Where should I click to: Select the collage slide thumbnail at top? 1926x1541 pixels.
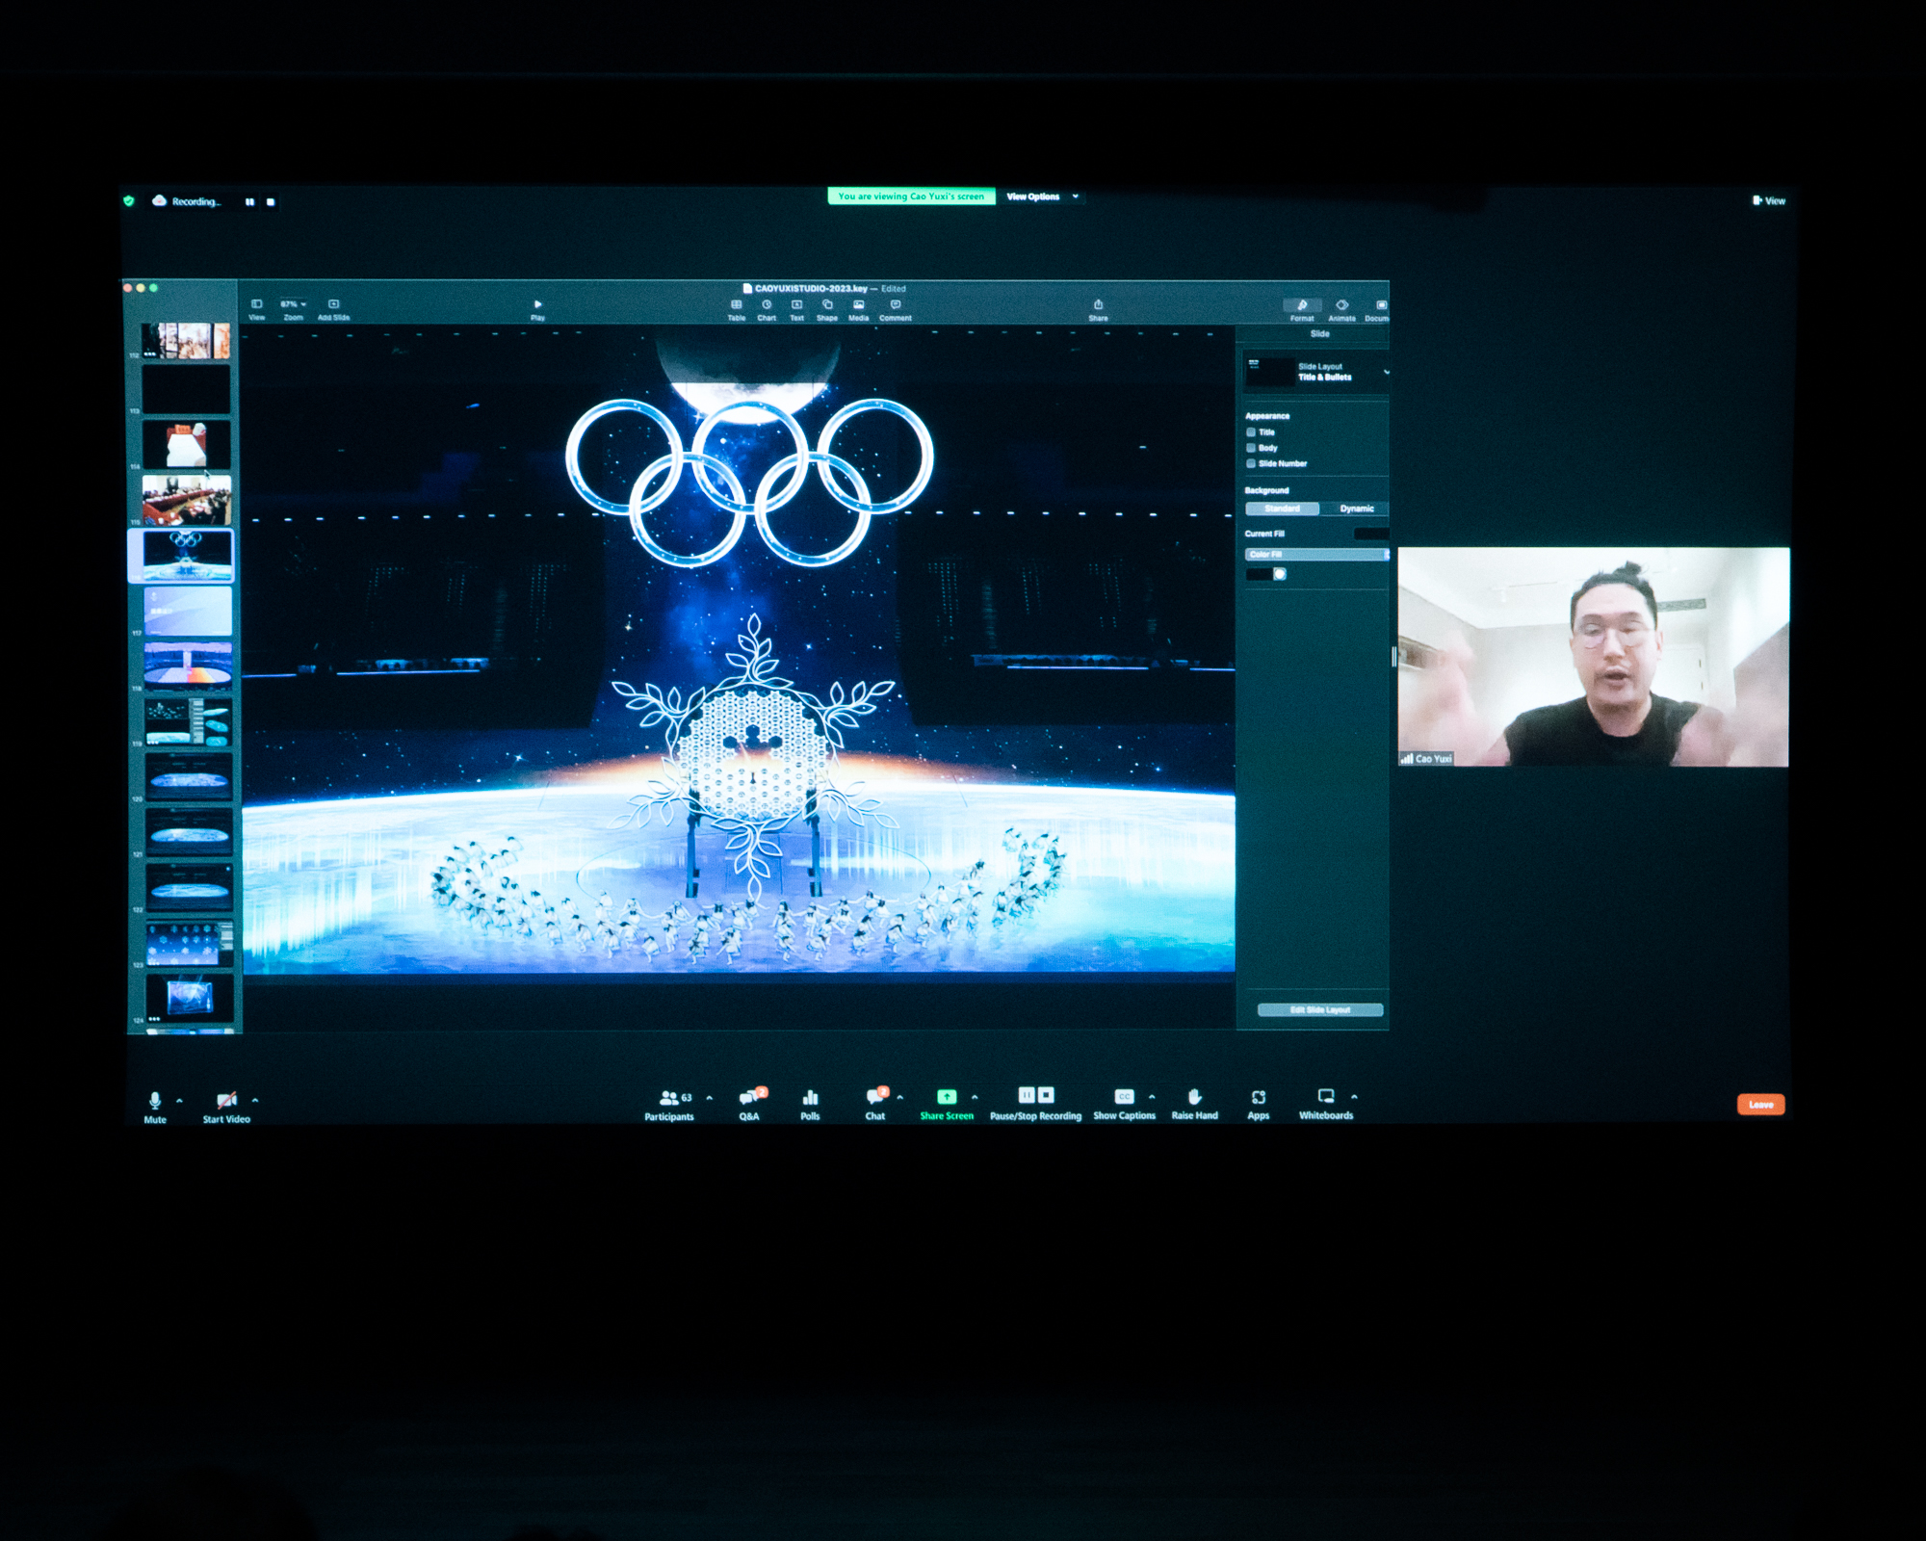click(x=186, y=340)
